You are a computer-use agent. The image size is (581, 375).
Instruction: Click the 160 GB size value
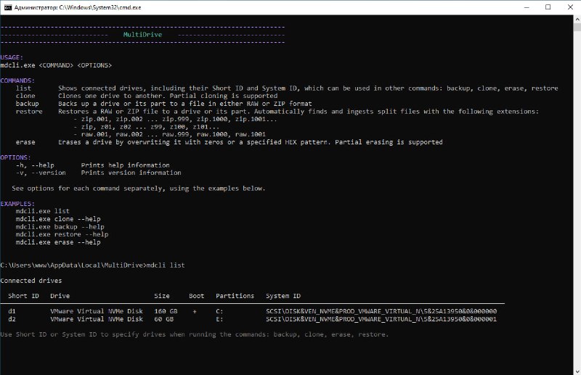point(166,311)
